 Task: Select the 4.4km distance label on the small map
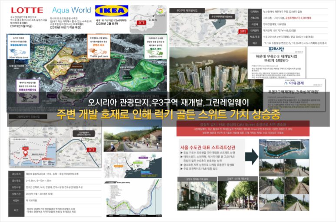point(153,20)
